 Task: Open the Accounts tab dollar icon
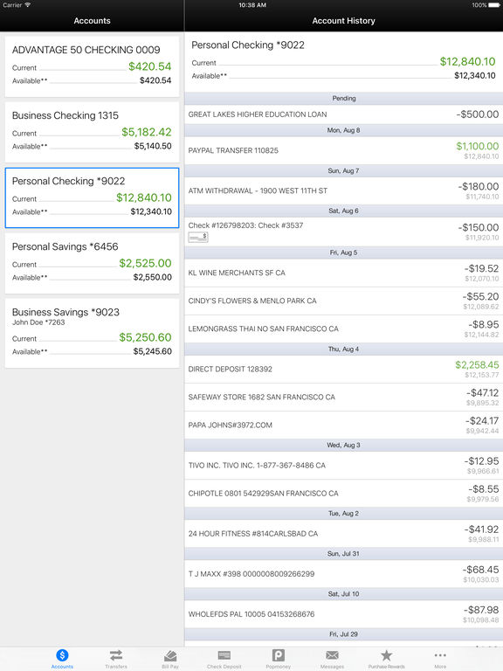pos(62,655)
